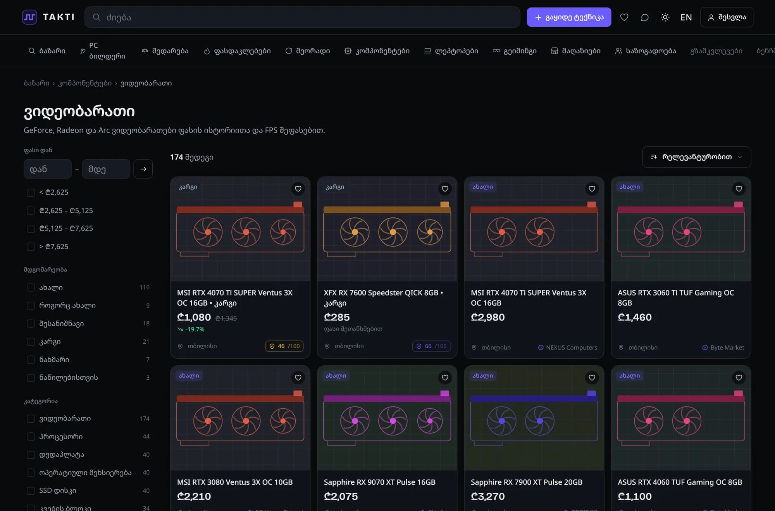Screen dimensions: 775x511
Task: Click კომპონენტები breadcrumb link
Action: coord(85,83)
